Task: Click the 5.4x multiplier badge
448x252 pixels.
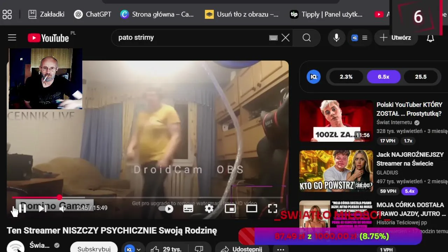Action: (409, 191)
